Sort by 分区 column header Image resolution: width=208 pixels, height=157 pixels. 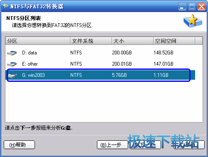(38, 41)
